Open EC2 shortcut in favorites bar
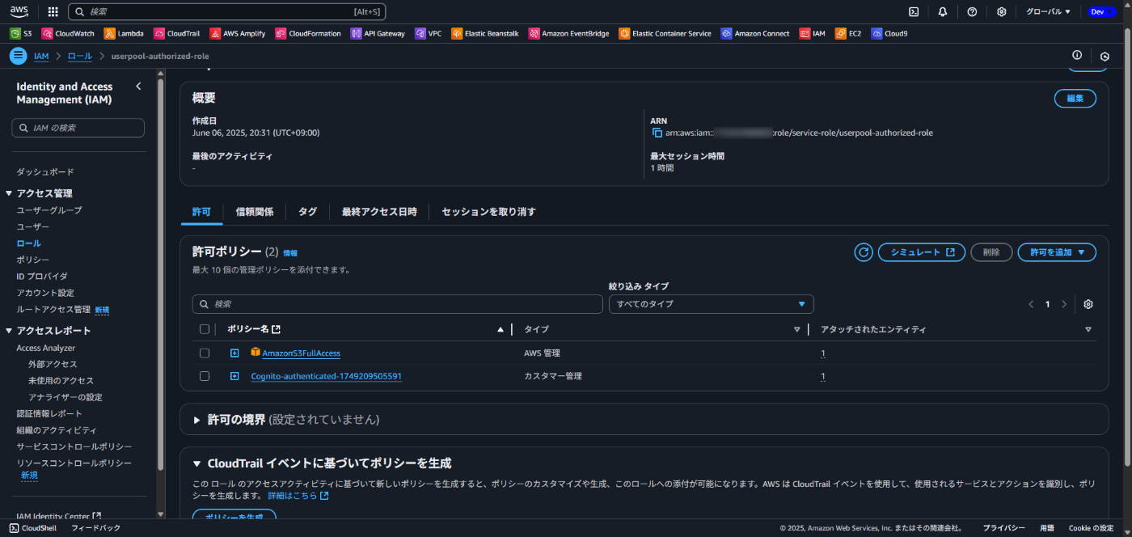 [848, 34]
